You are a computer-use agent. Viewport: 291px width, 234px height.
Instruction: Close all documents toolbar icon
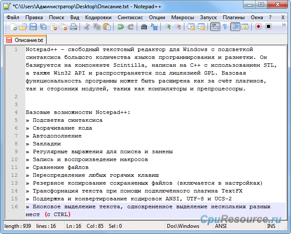pos(63,27)
